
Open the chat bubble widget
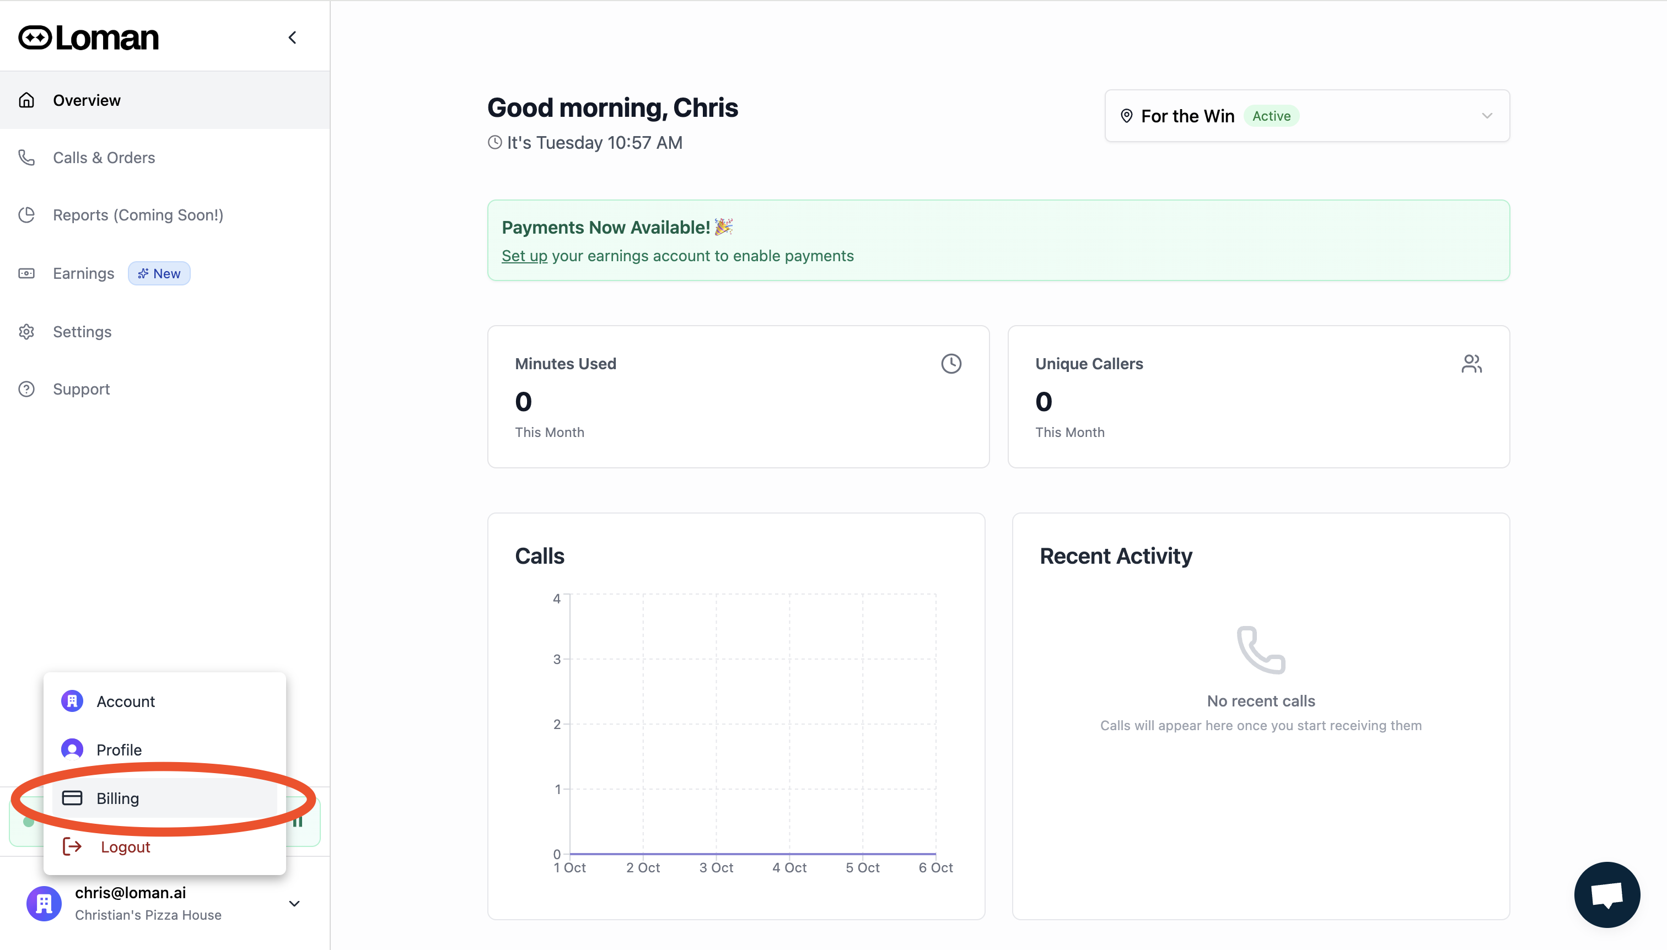point(1606,894)
